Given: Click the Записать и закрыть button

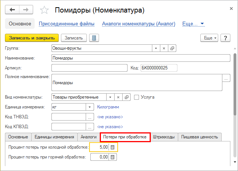Looking at the screenshot, I should [x=32, y=38].
